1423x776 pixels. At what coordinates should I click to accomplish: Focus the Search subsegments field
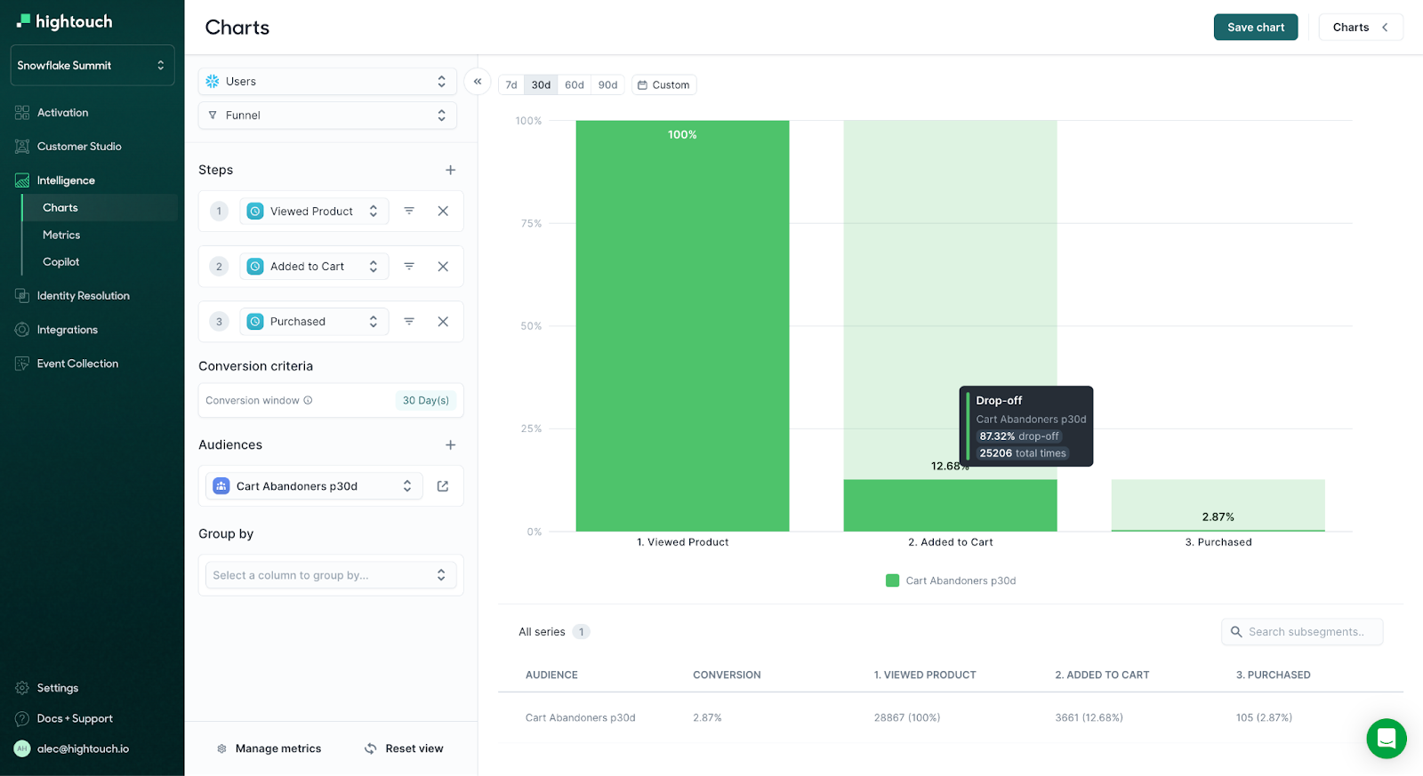click(1306, 632)
